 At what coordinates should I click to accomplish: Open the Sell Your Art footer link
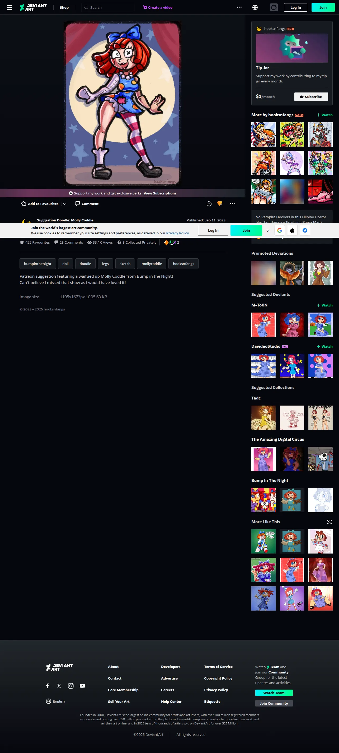point(119,701)
